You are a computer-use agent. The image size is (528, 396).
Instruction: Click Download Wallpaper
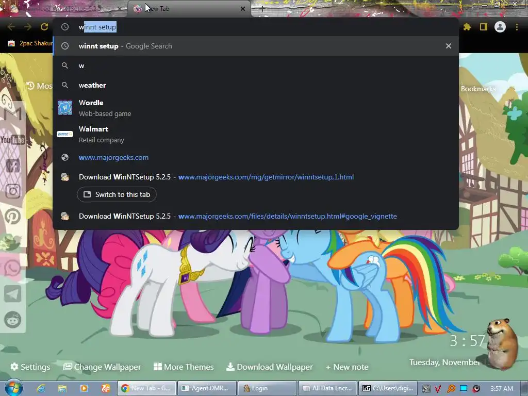[269, 367]
